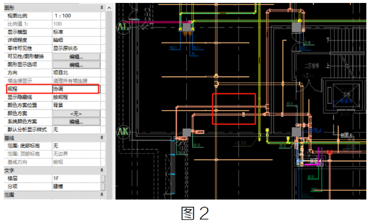Click the 图形 section header title
This screenshot has height=224, width=376.
[x=10, y=8]
